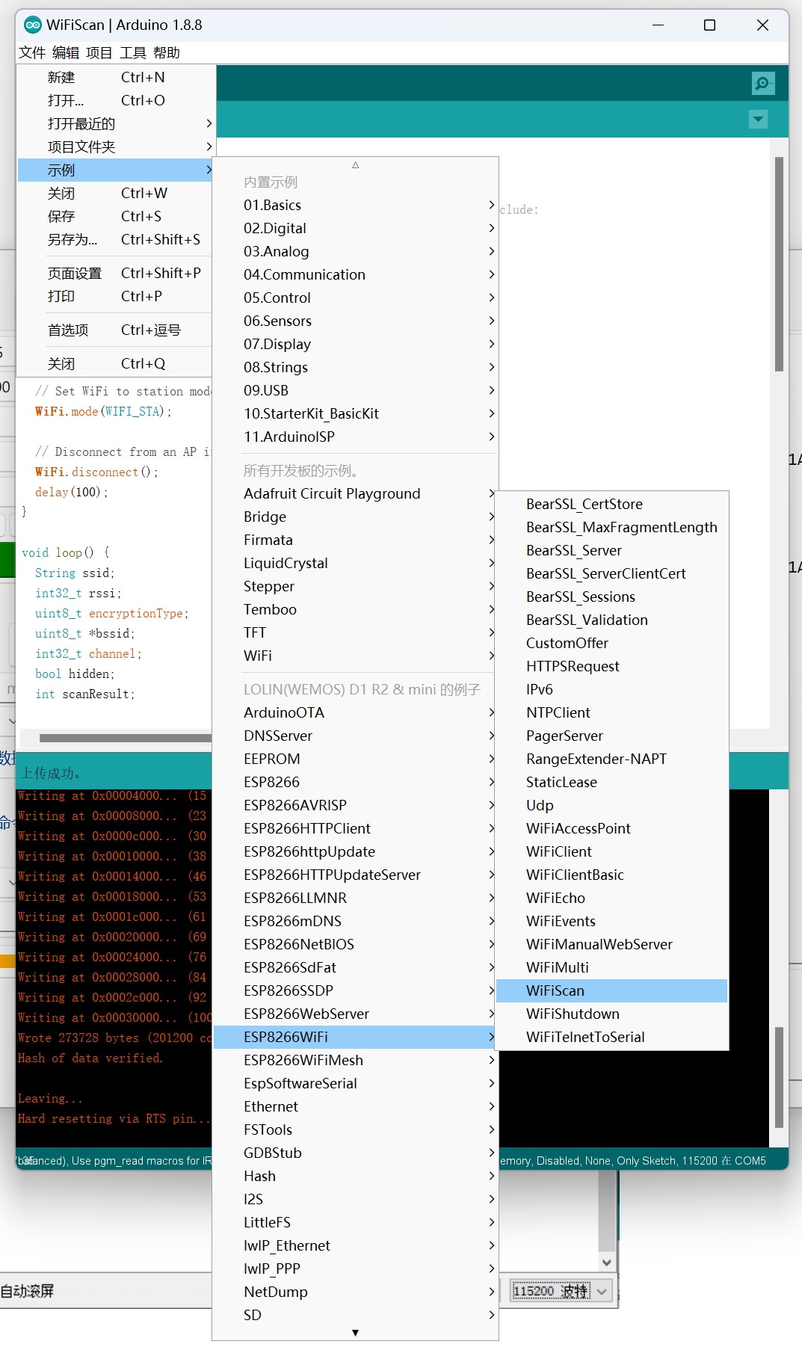This screenshot has width=802, height=1353.
Task: Choose 保存 in the file menu
Action: [x=115, y=216]
